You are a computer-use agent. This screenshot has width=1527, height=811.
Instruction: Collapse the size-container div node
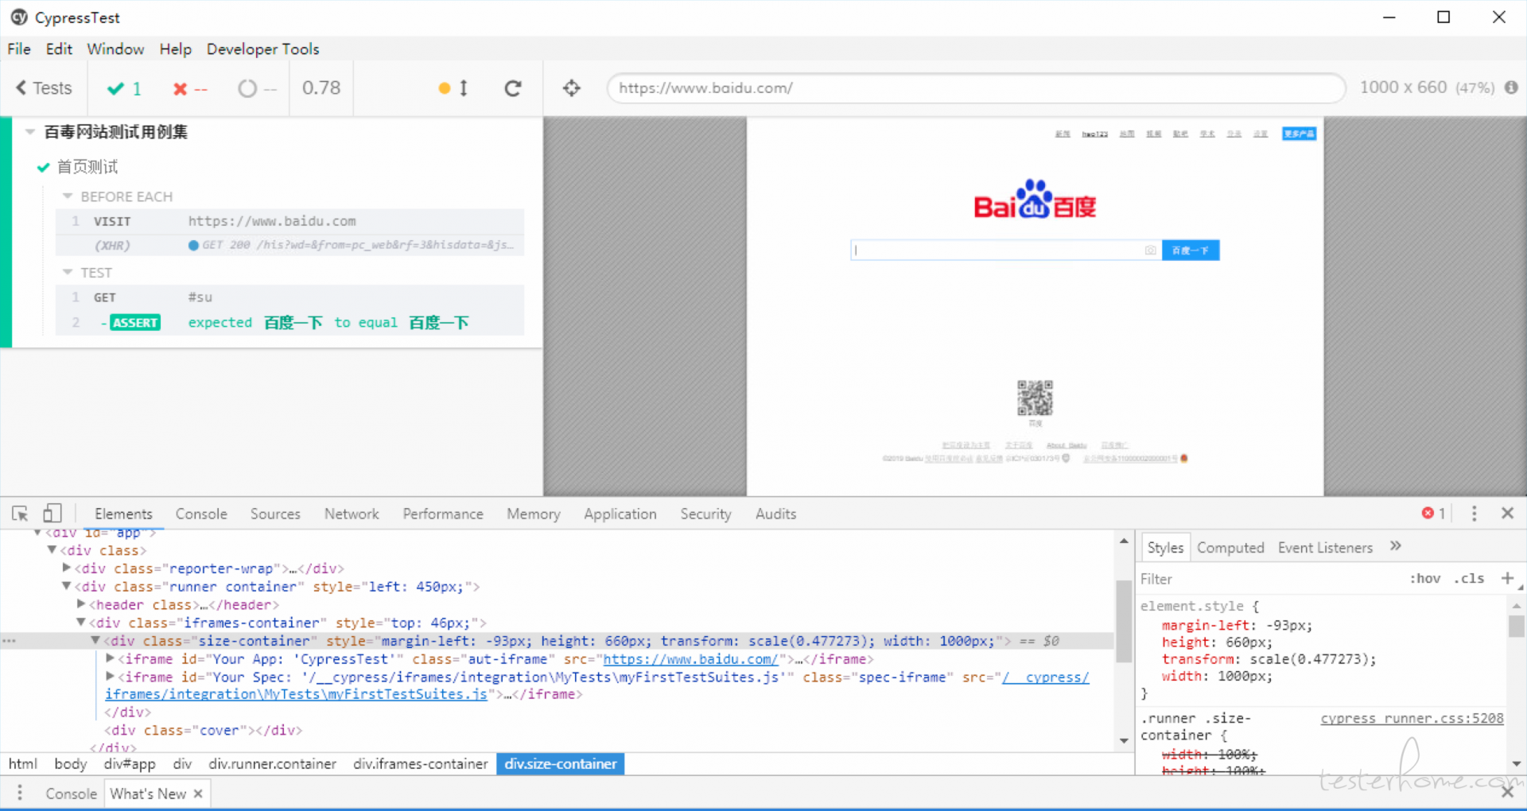coord(95,640)
